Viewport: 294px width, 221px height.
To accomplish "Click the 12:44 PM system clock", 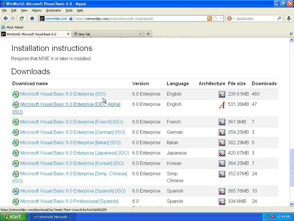I will click(x=283, y=217).
